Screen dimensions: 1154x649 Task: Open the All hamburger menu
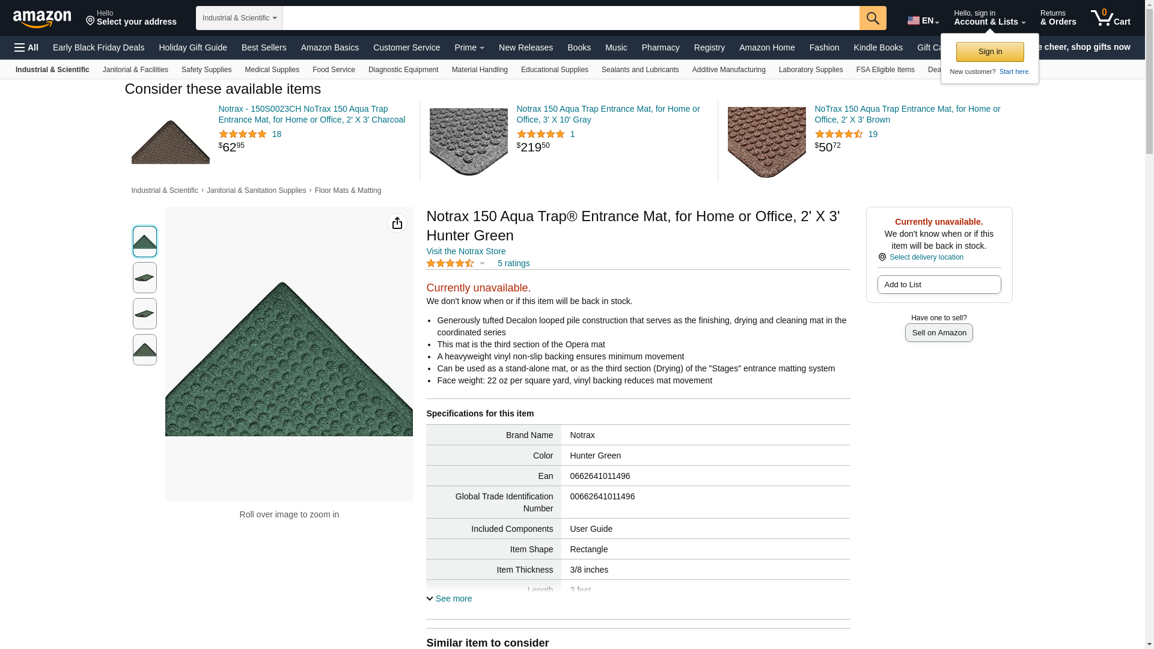coord(26,47)
